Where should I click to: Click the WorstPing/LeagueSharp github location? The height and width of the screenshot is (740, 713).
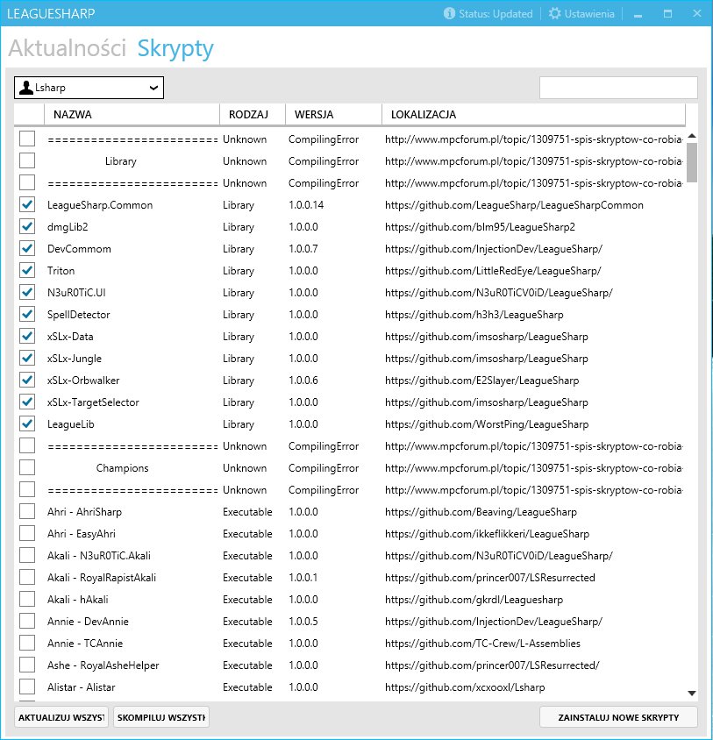(x=487, y=424)
